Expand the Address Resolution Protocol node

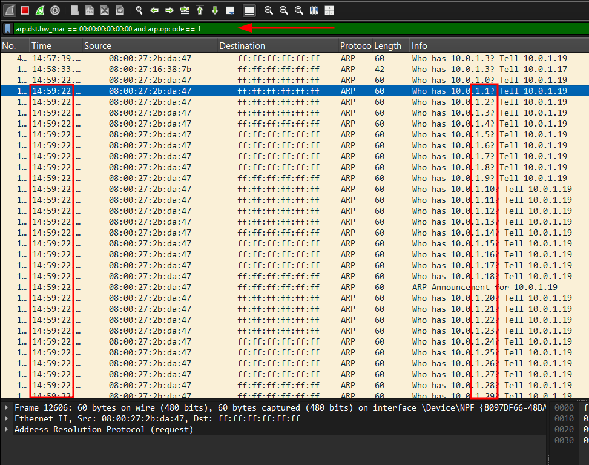click(7, 430)
